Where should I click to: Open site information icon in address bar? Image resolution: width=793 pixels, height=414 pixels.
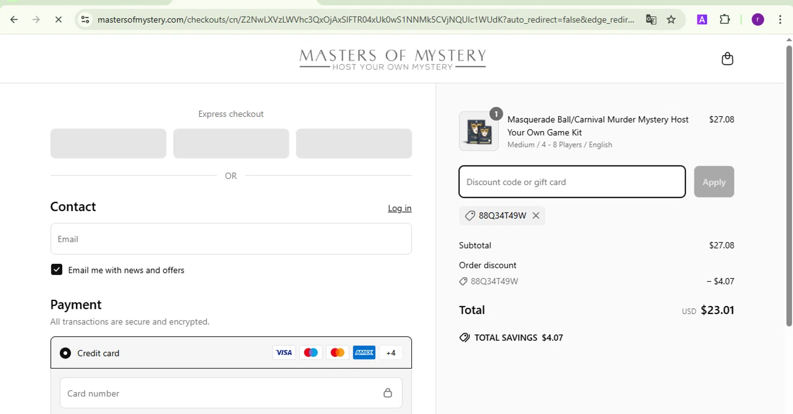point(85,20)
